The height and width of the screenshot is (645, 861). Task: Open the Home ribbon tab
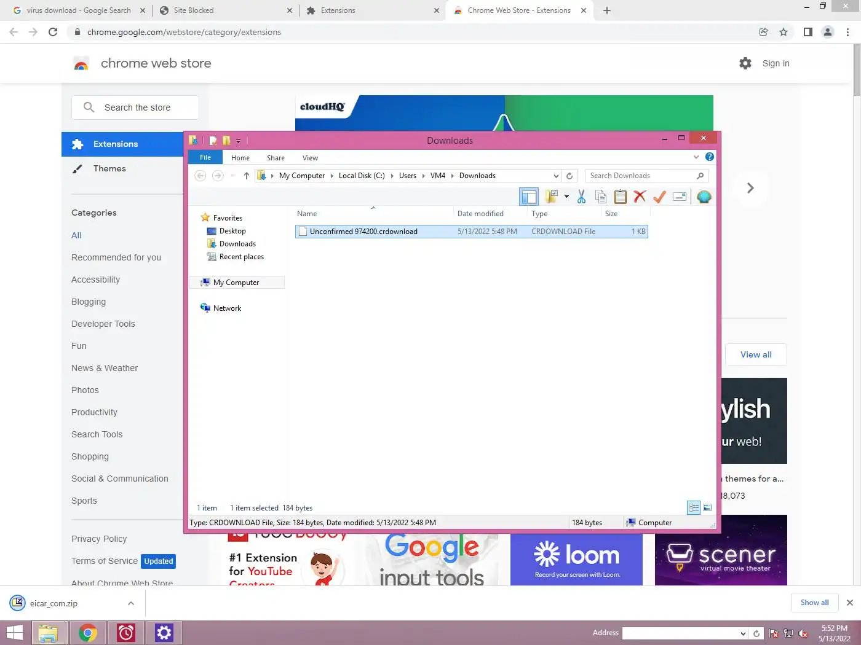tap(240, 158)
